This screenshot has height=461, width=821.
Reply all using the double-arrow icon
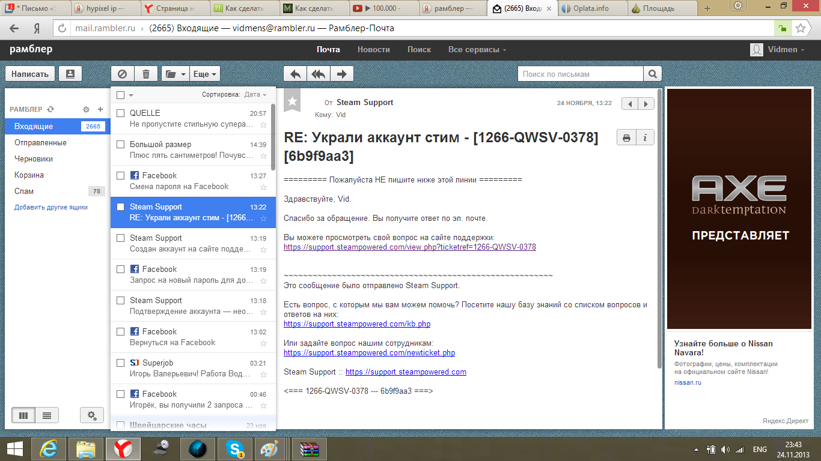click(318, 74)
